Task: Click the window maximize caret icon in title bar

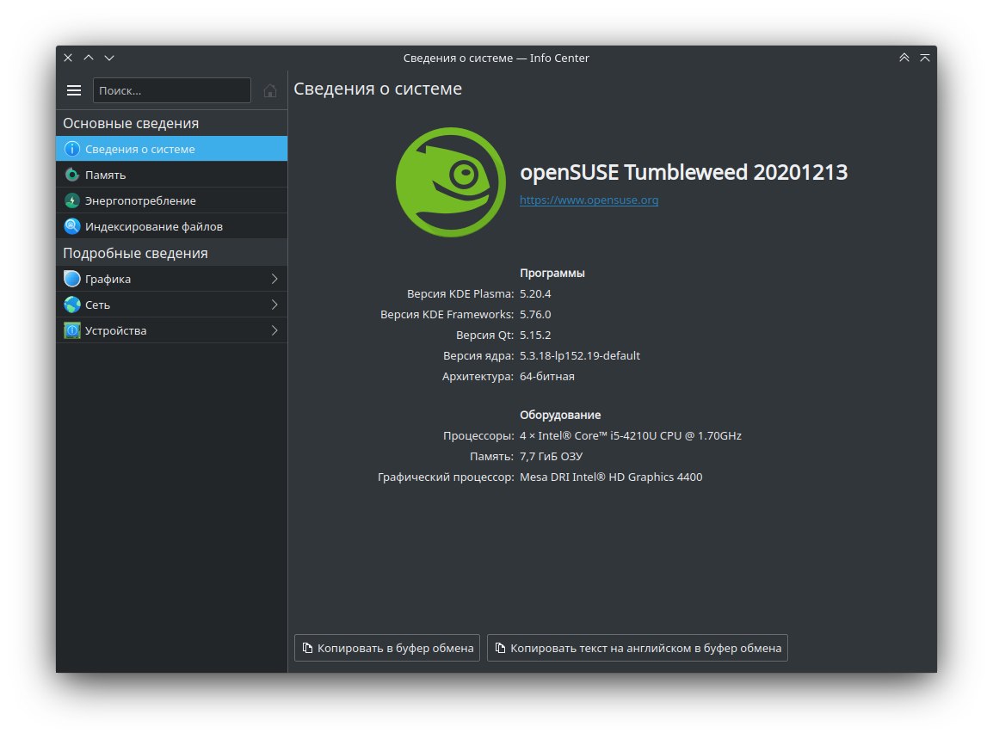Action: pyautogui.click(x=89, y=58)
